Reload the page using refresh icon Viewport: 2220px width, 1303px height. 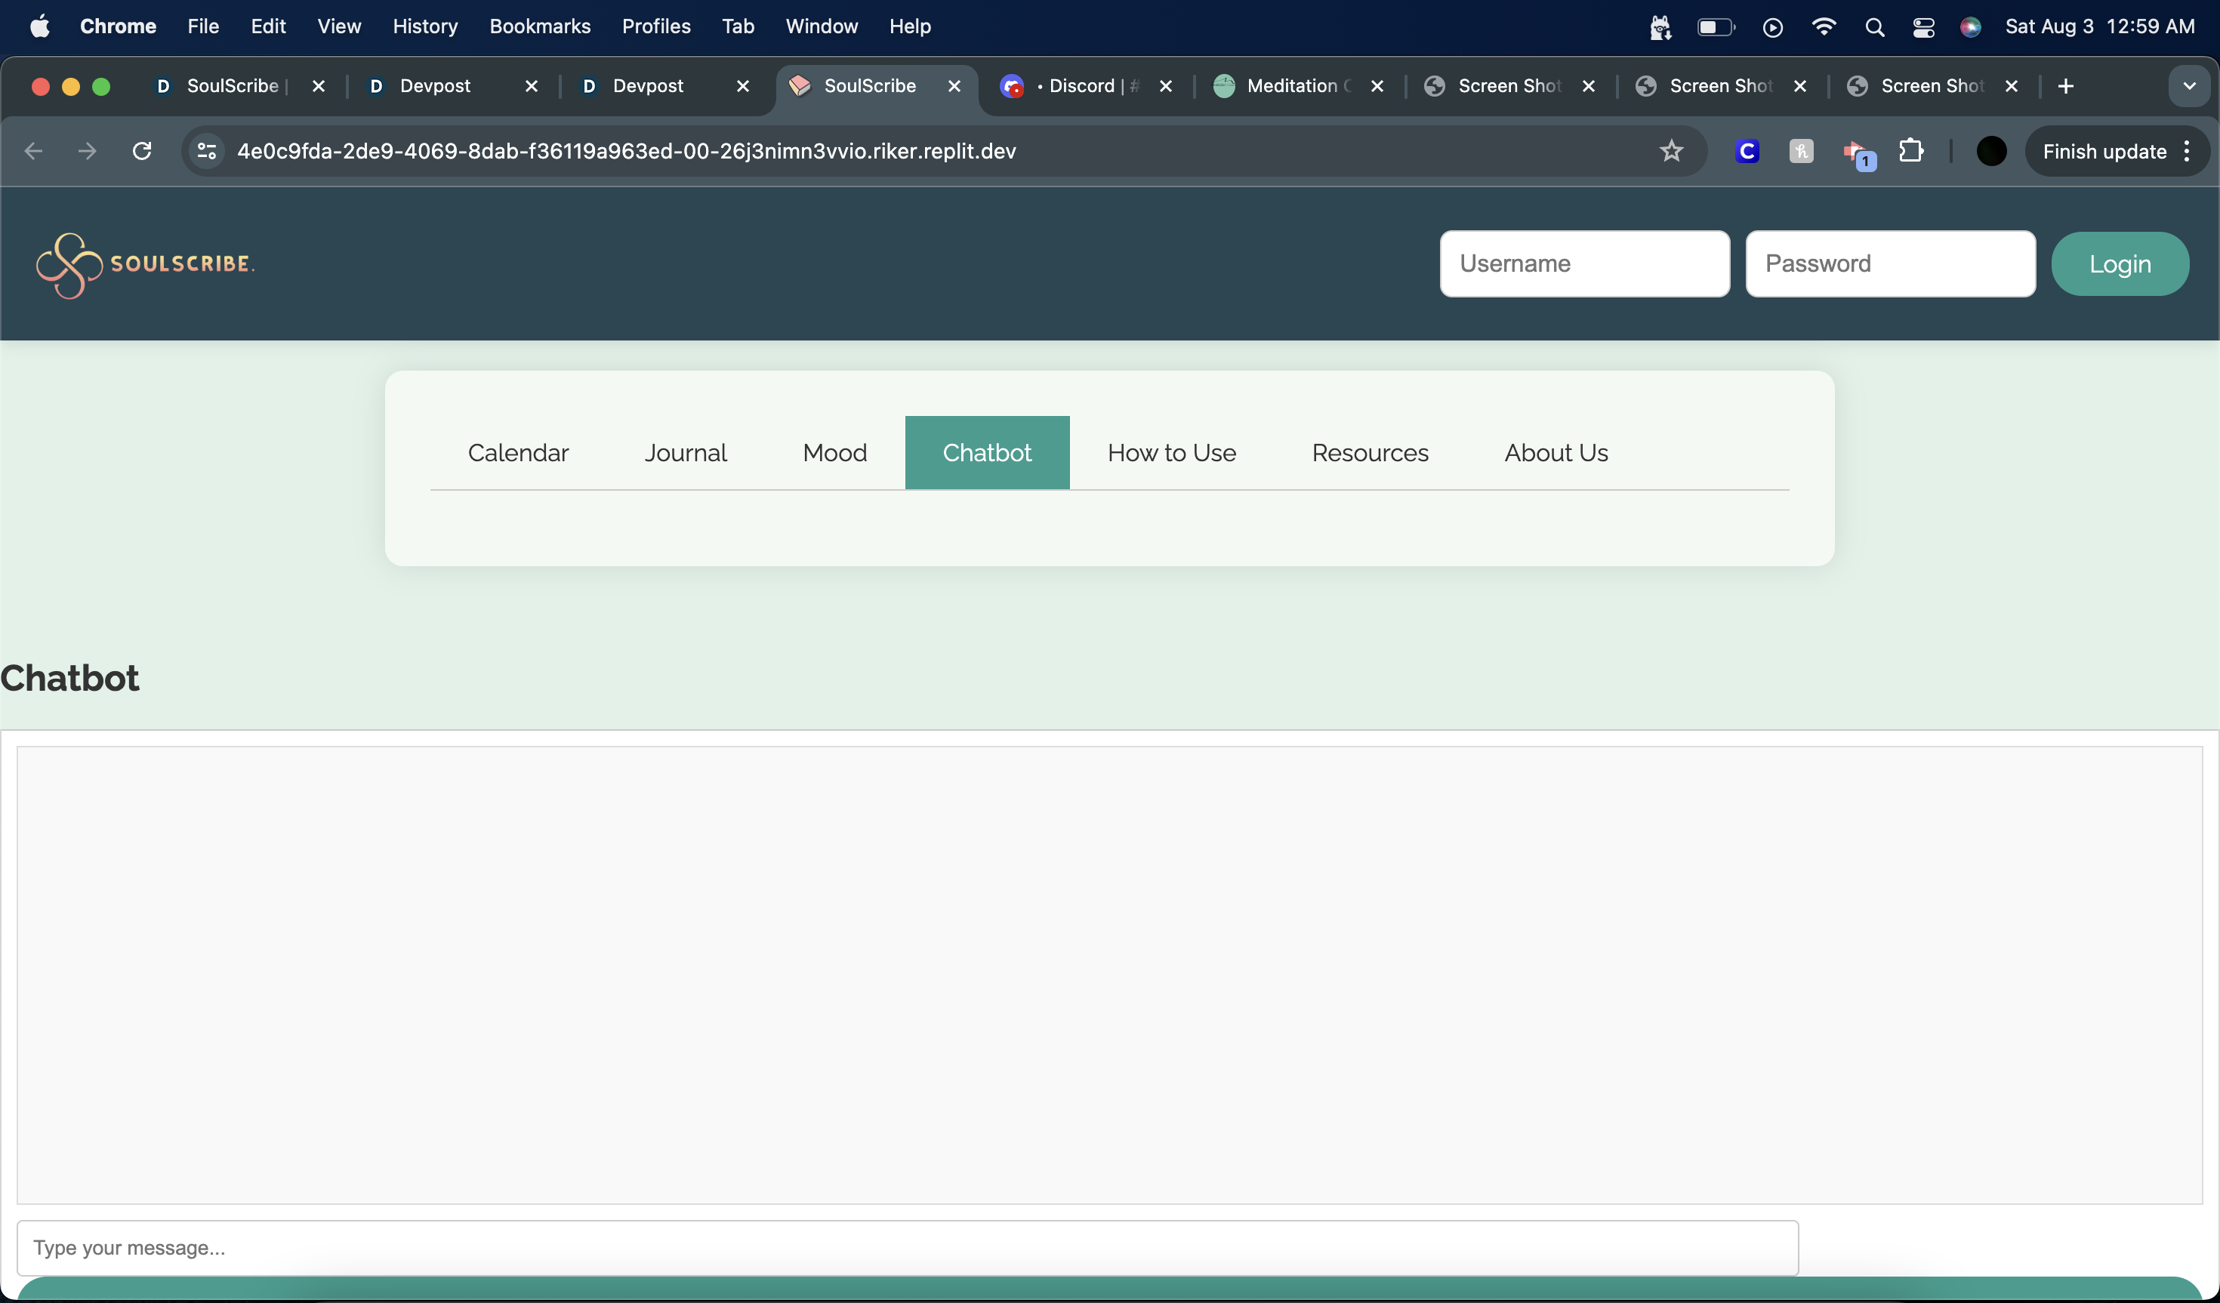click(x=142, y=152)
